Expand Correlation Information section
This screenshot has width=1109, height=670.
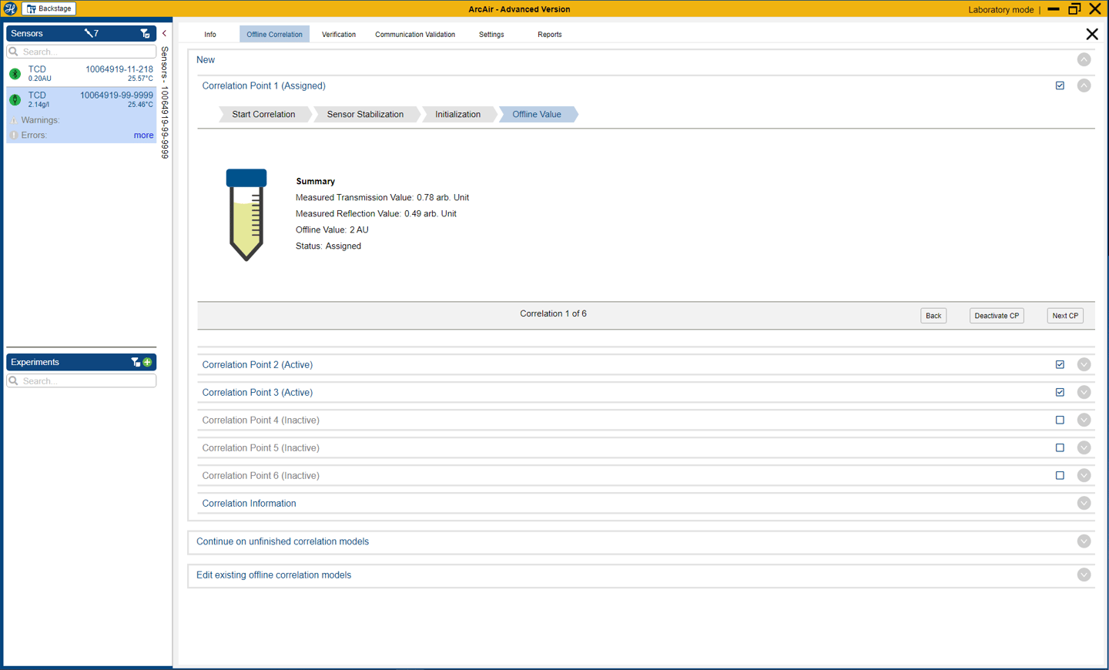pyautogui.click(x=1084, y=503)
